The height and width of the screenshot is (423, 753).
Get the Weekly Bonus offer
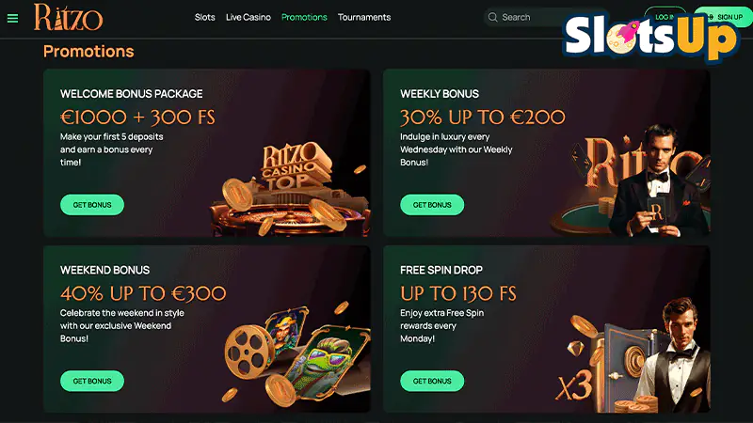click(432, 205)
